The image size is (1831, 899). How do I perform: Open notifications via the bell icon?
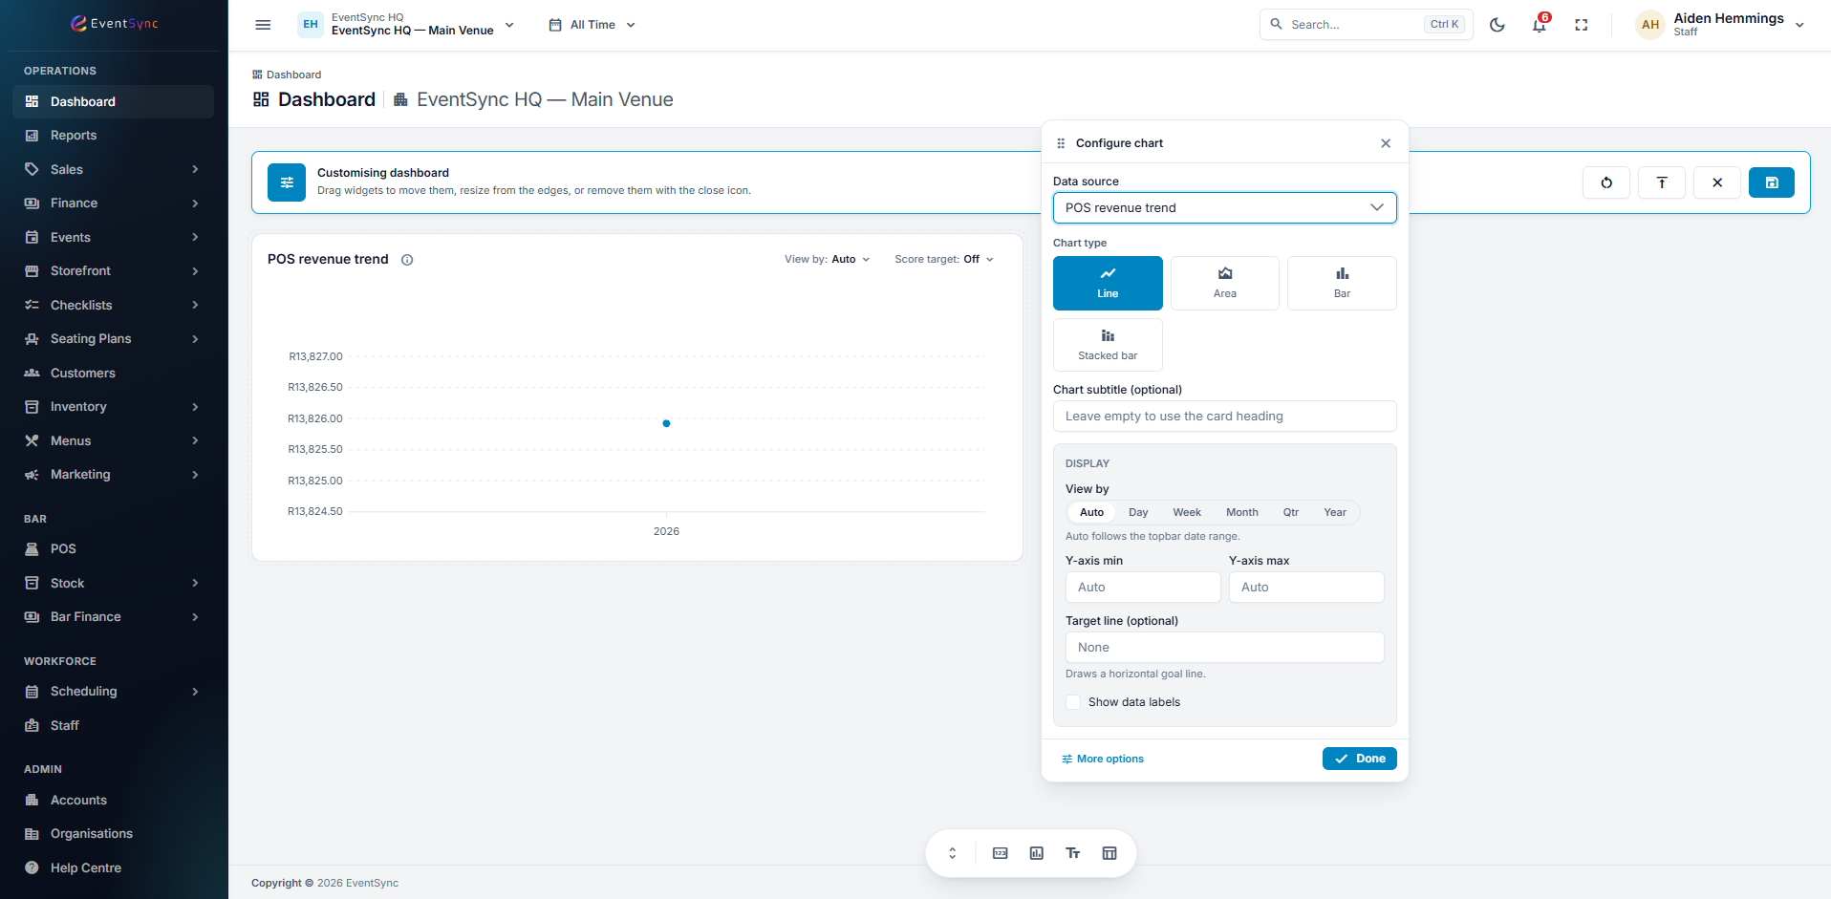[1540, 25]
